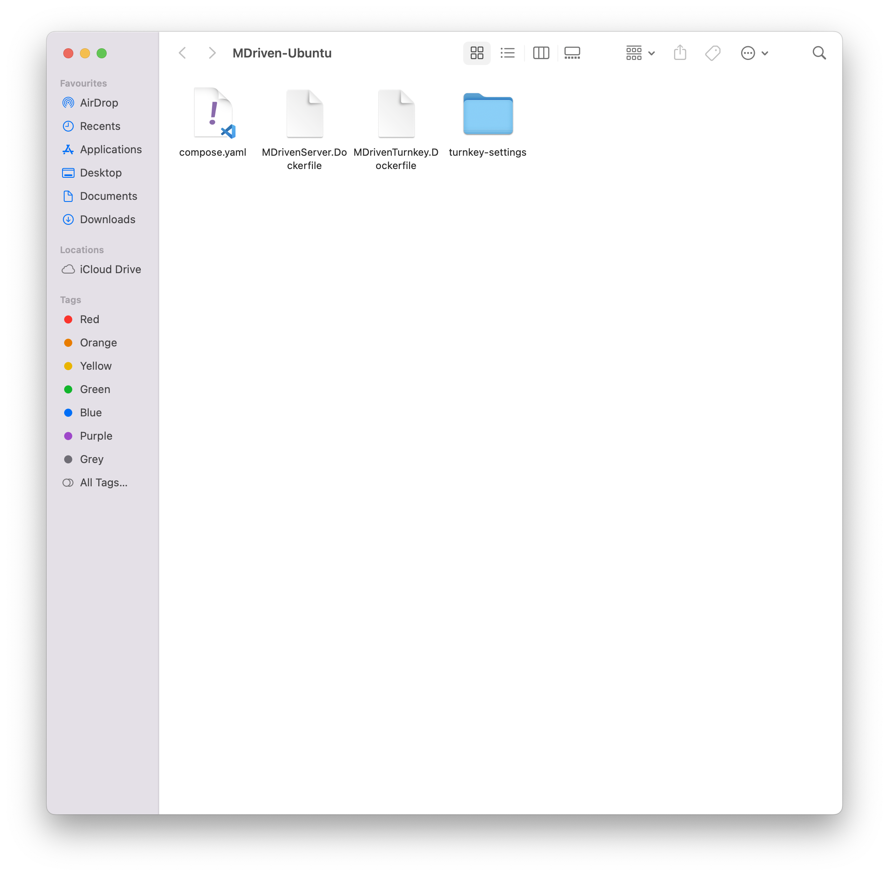Open the Edit Tags button
Viewport: 889px width, 876px height.
point(712,53)
